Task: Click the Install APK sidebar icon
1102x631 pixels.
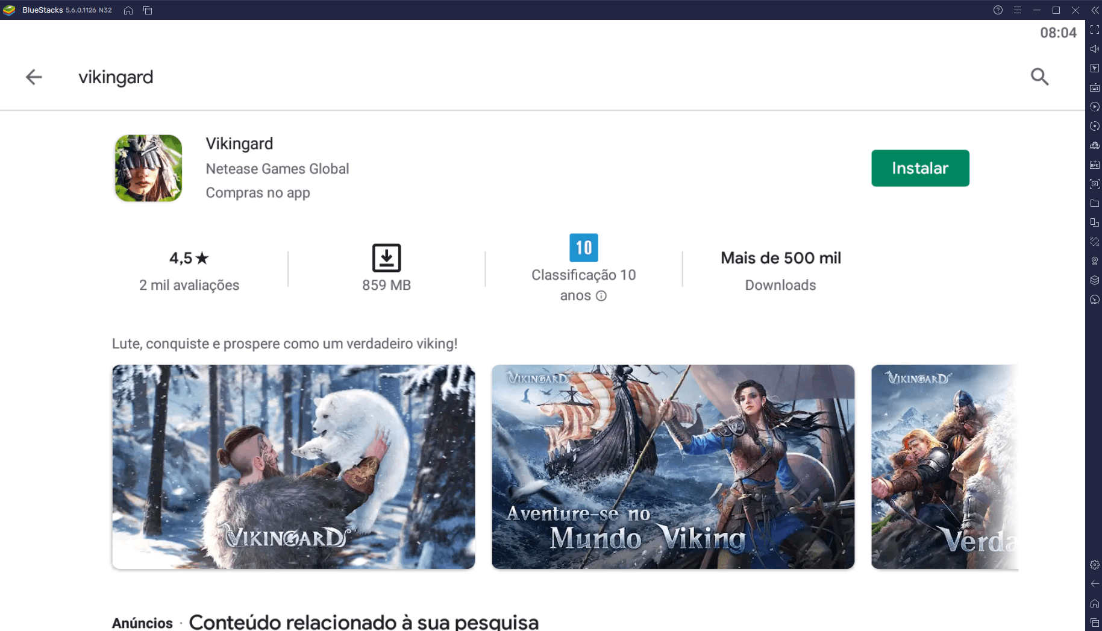Action: coord(1095,165)
